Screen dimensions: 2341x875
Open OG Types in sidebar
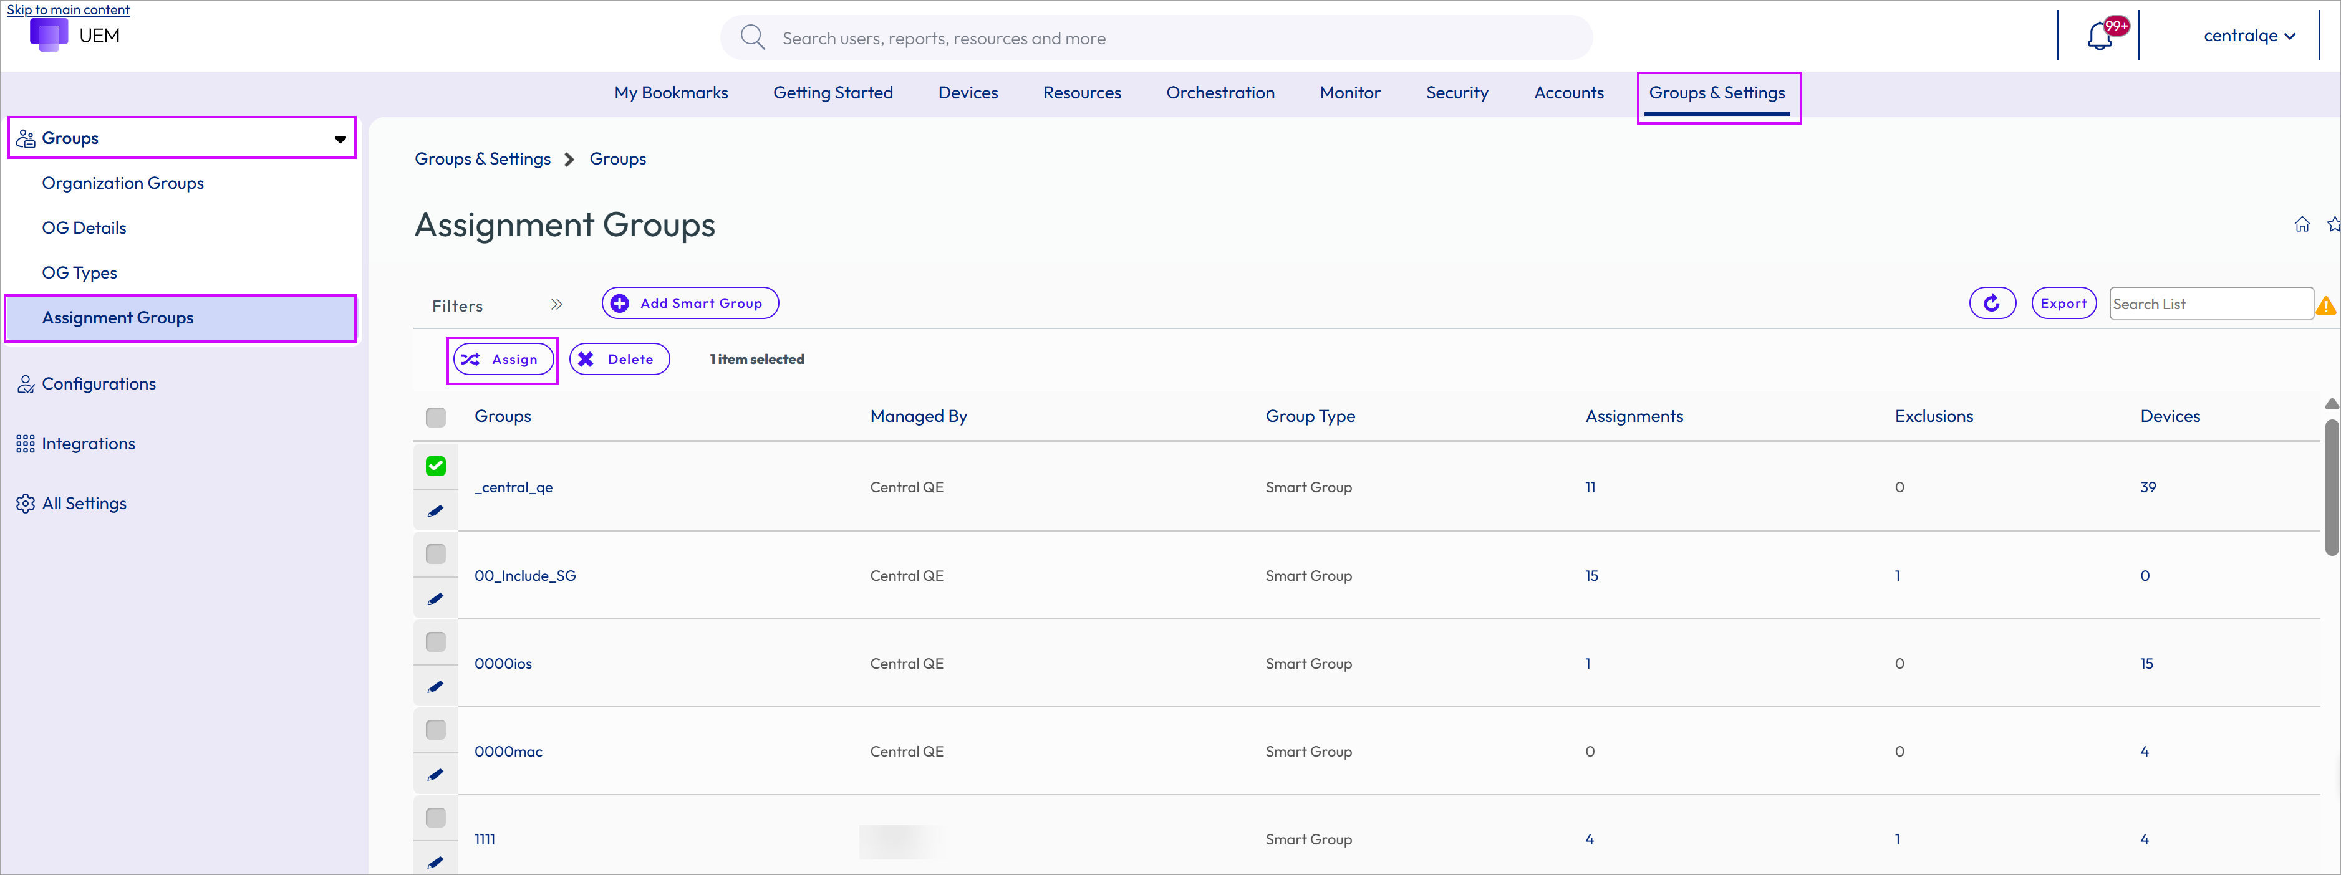pos(79,272)
